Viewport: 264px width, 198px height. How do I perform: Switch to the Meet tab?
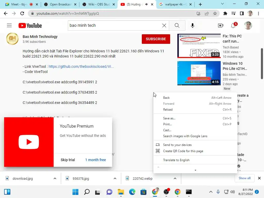pyautogui.click(x=19, y=4)
